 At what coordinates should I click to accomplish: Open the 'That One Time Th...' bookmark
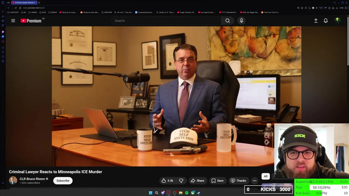[270, 12]
